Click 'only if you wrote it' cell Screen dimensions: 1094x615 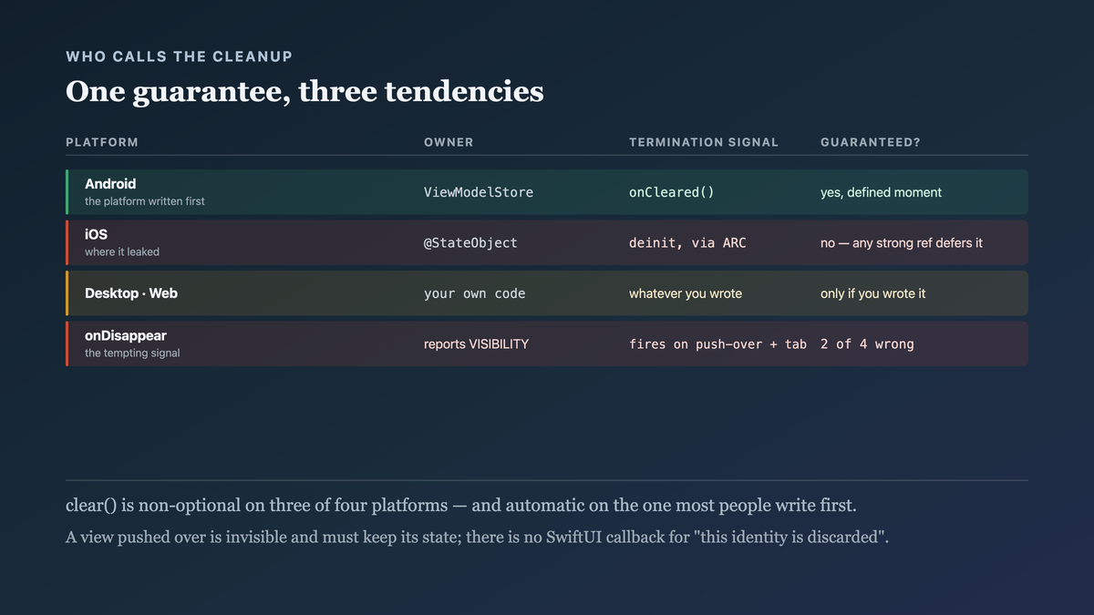873,293
